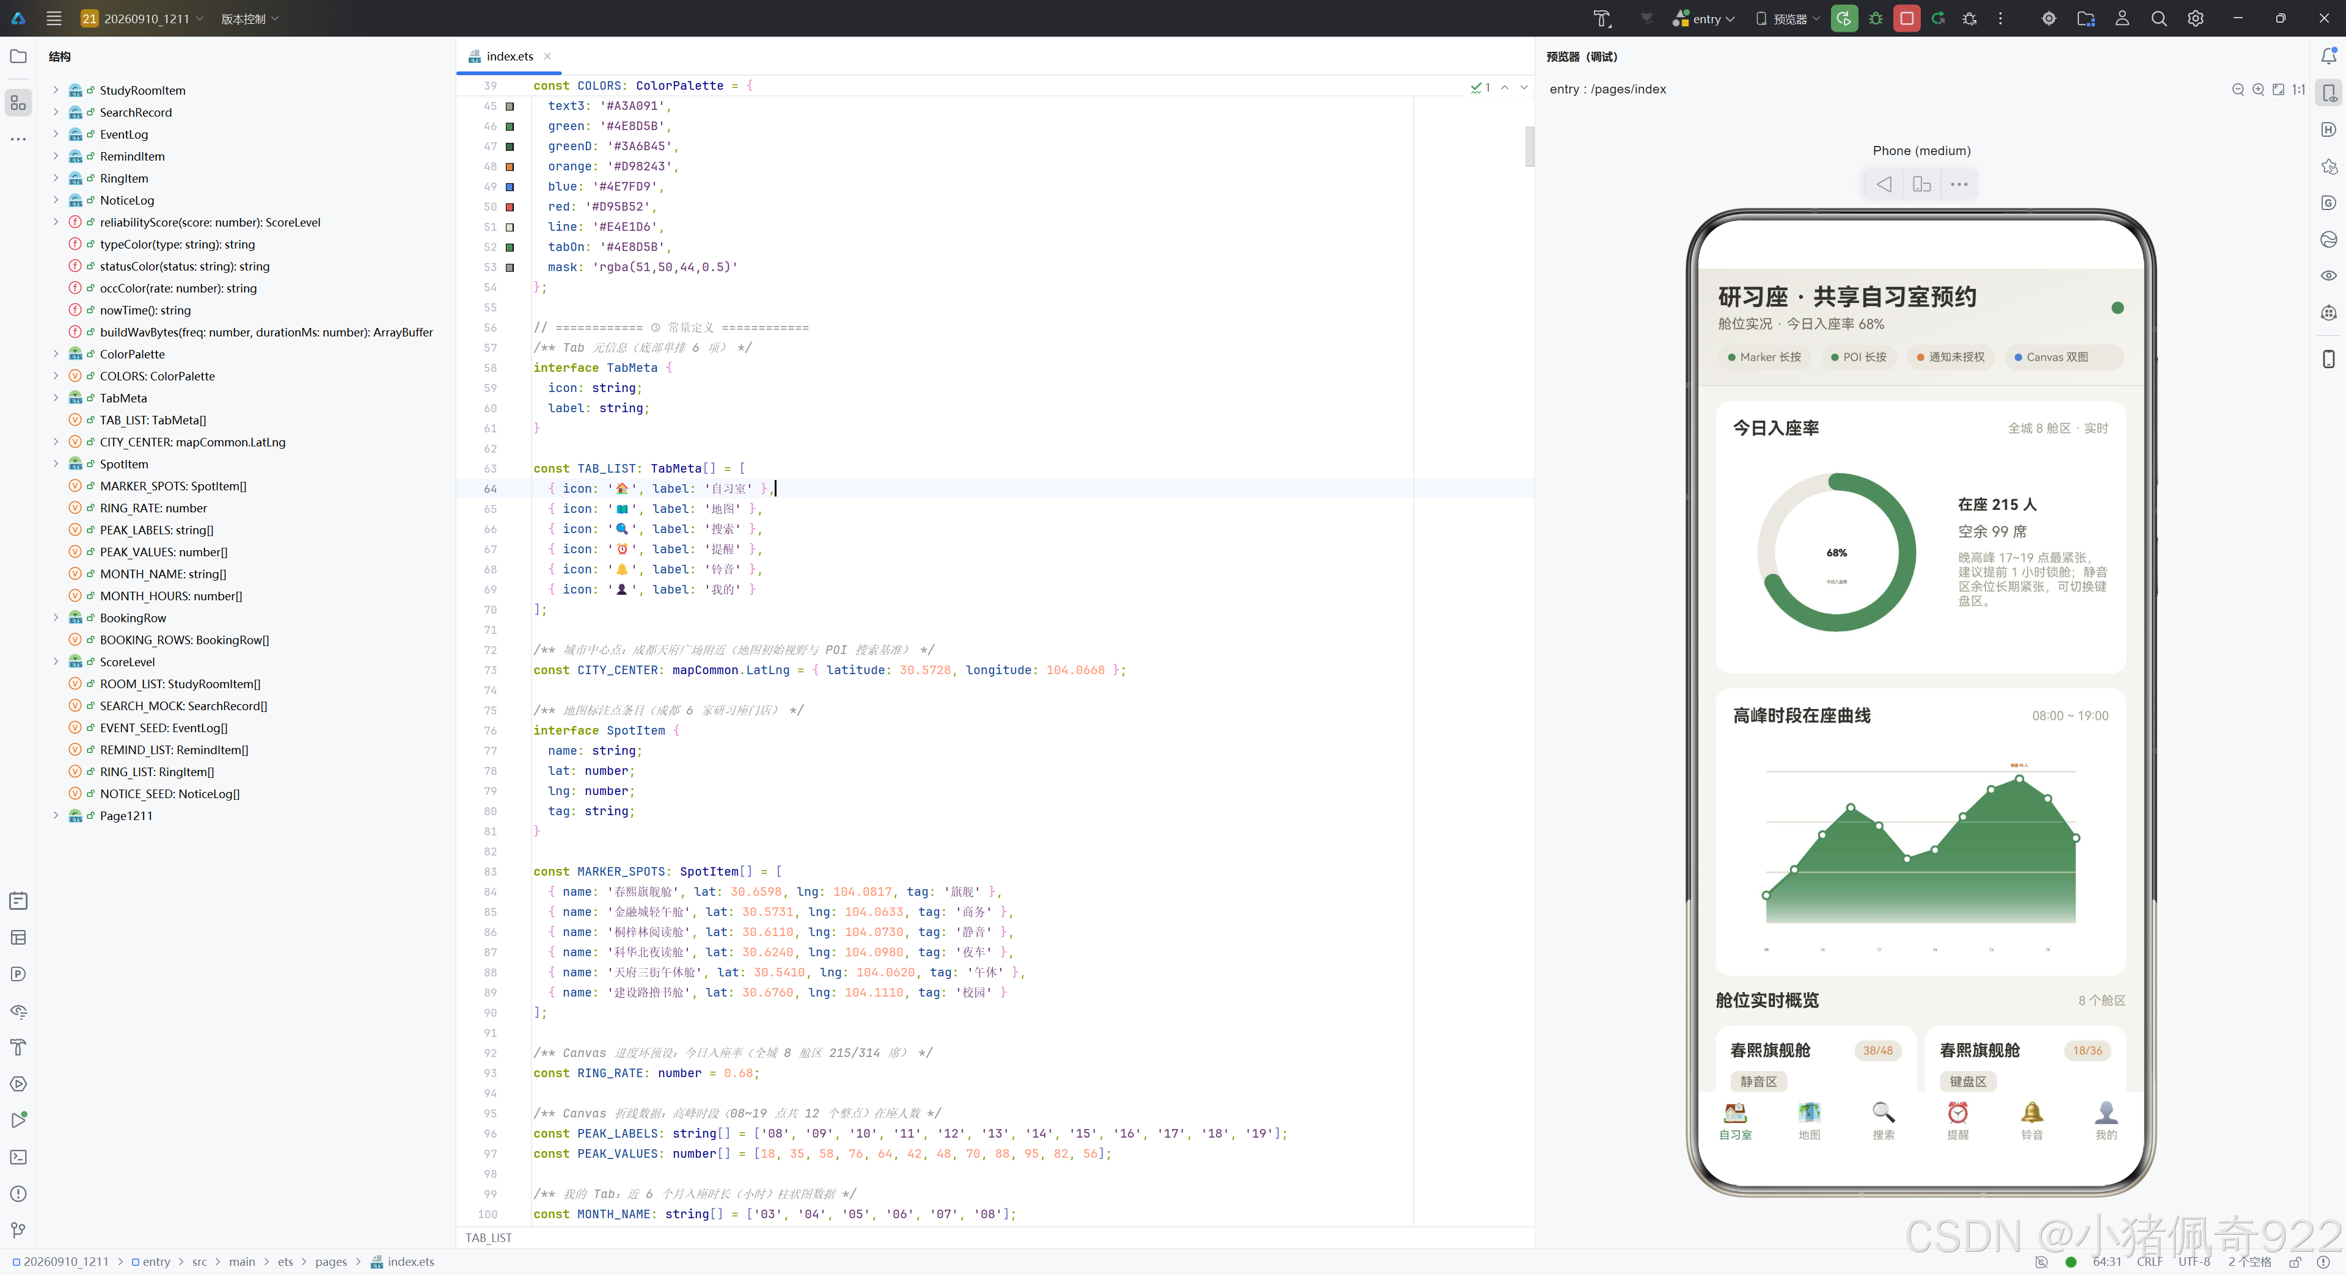The width and height of the screenshot is (2346, 1275).
Task: Tap the 搜索 tab in phone preview
Action: [x=1884, y=1121]
